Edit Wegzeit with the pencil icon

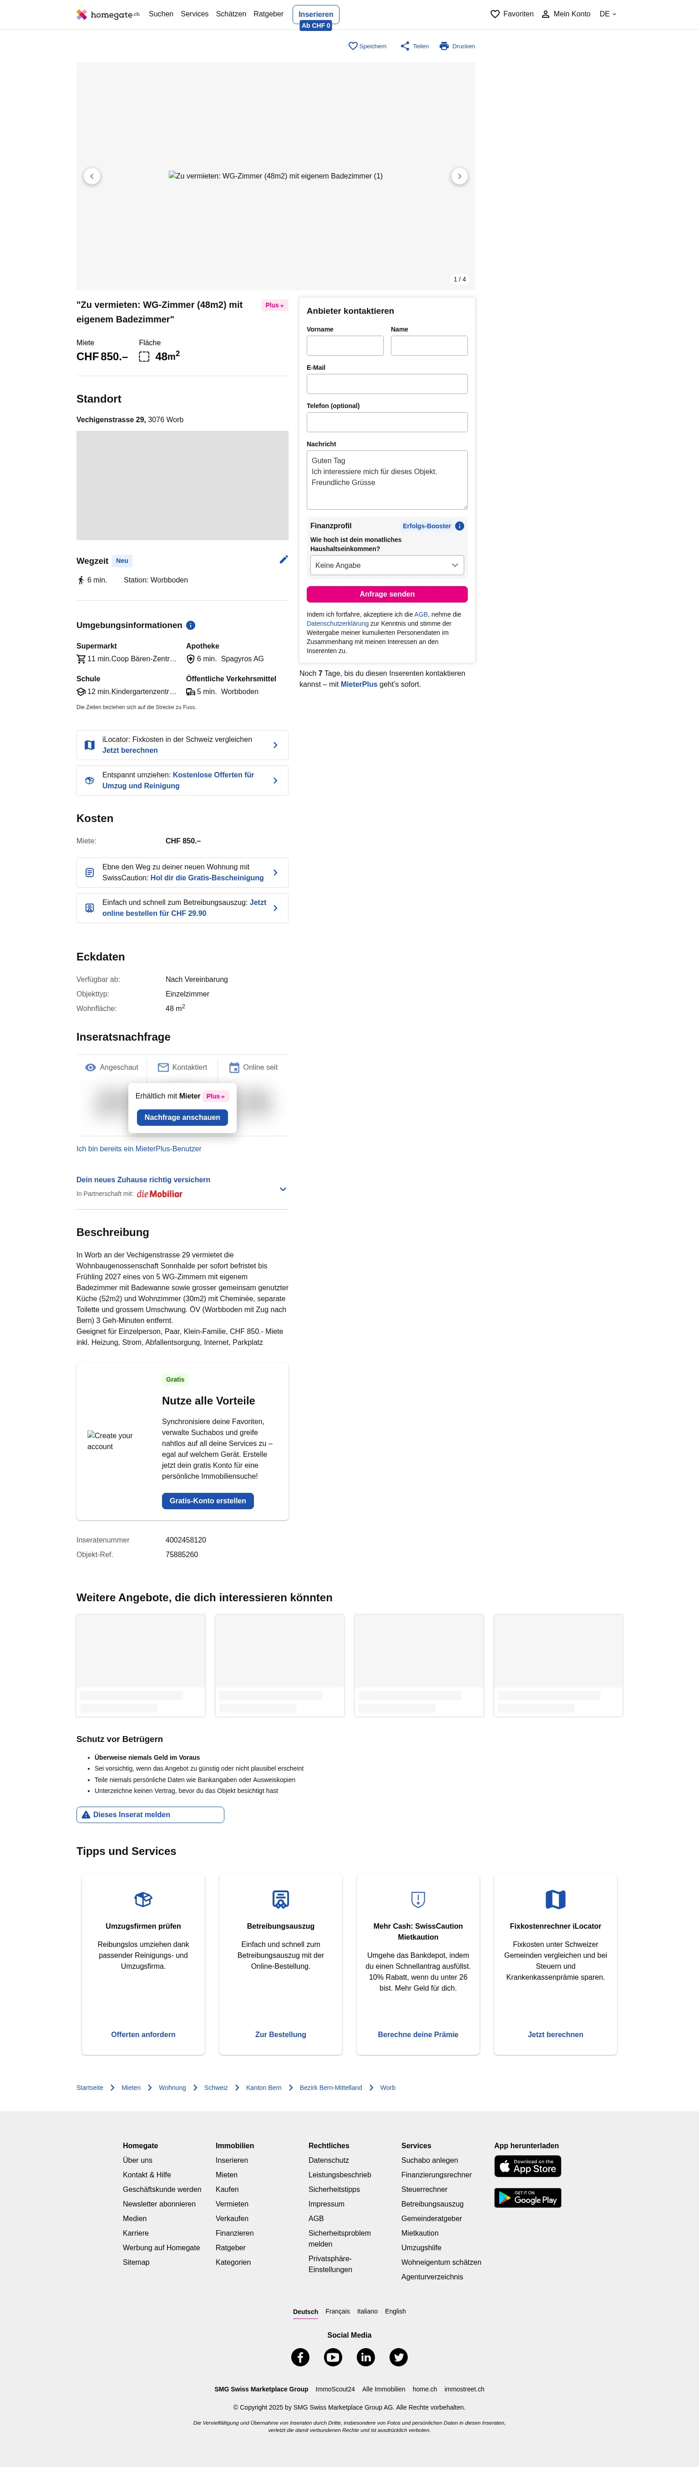pos(284,559)
